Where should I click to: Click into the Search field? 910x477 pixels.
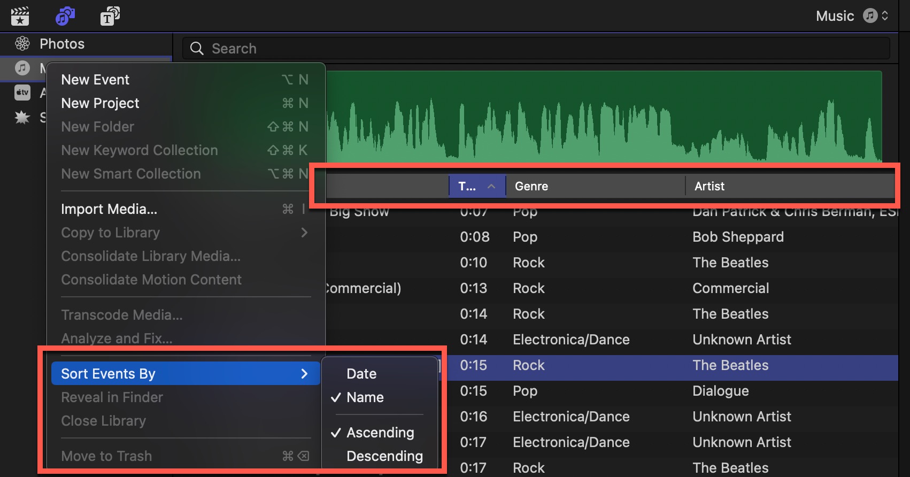pyautogui.click(x=536, y=48)
